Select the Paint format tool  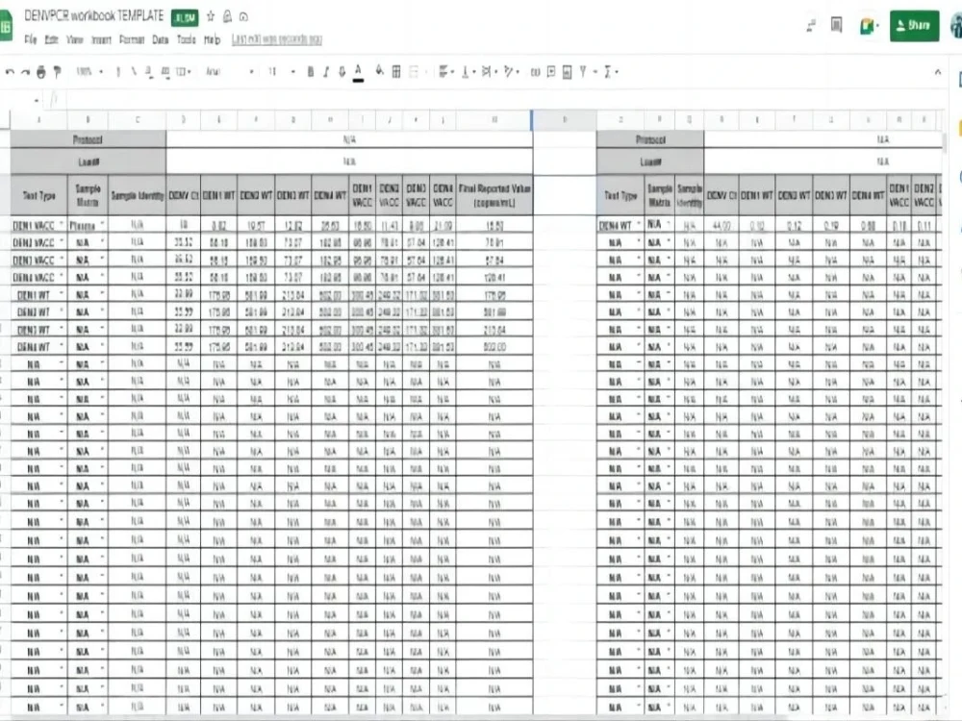click(57, 72)
